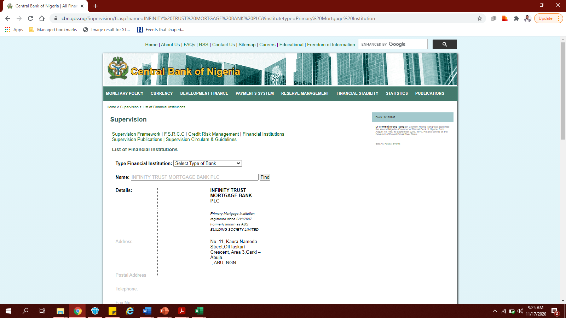The image size is (566, 318).
Task: Open Freedom of Information link
Action: pyautogui.click(x=331, y=45)
